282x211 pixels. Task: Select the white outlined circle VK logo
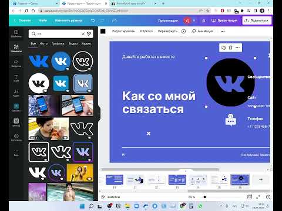pos(83,62)
